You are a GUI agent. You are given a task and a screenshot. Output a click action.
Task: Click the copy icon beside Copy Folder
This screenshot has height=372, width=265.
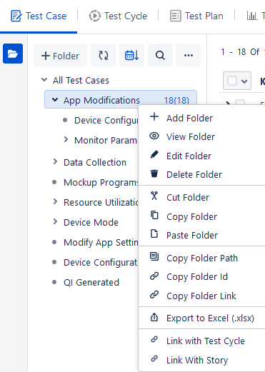pyautogui.click(x=154, y=215)
